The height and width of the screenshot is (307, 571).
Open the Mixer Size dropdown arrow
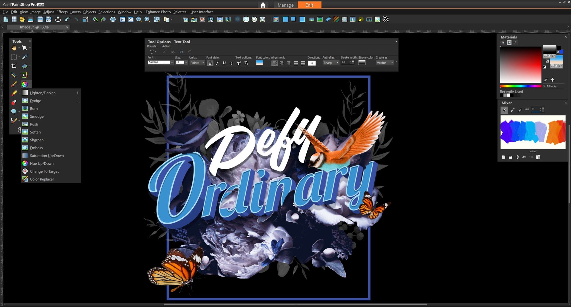(543, 109)
